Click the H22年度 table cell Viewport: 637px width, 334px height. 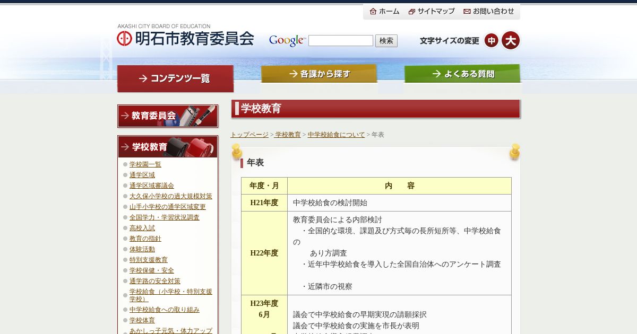pyautogui.click(x=264, y=253)
